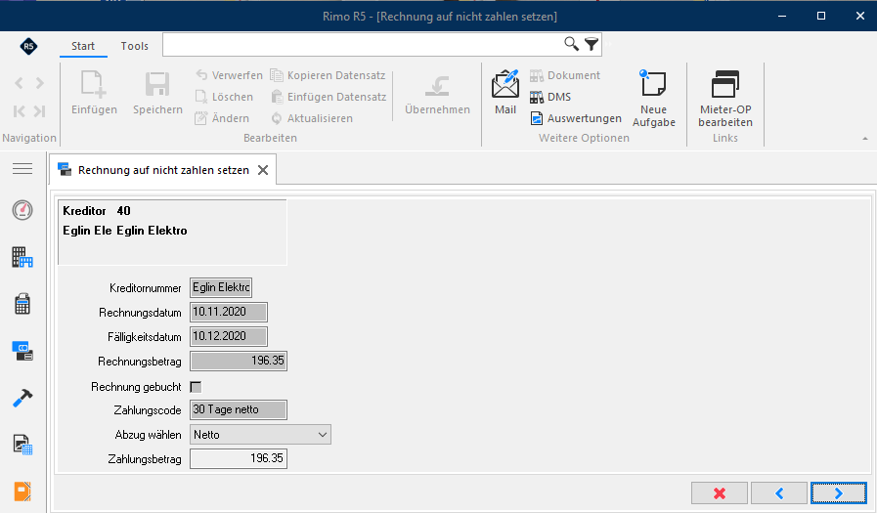Open the filter funnel icon
This screenshot has width=877, height=513.
coord(592,44)
